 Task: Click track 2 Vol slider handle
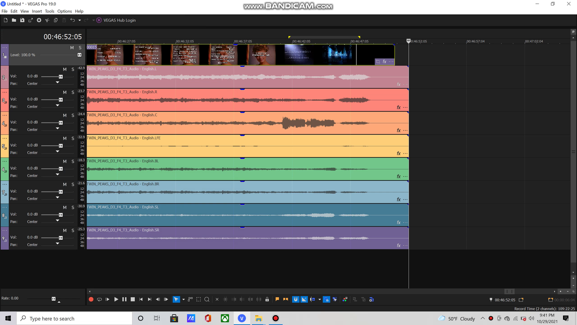pos(61,77)
